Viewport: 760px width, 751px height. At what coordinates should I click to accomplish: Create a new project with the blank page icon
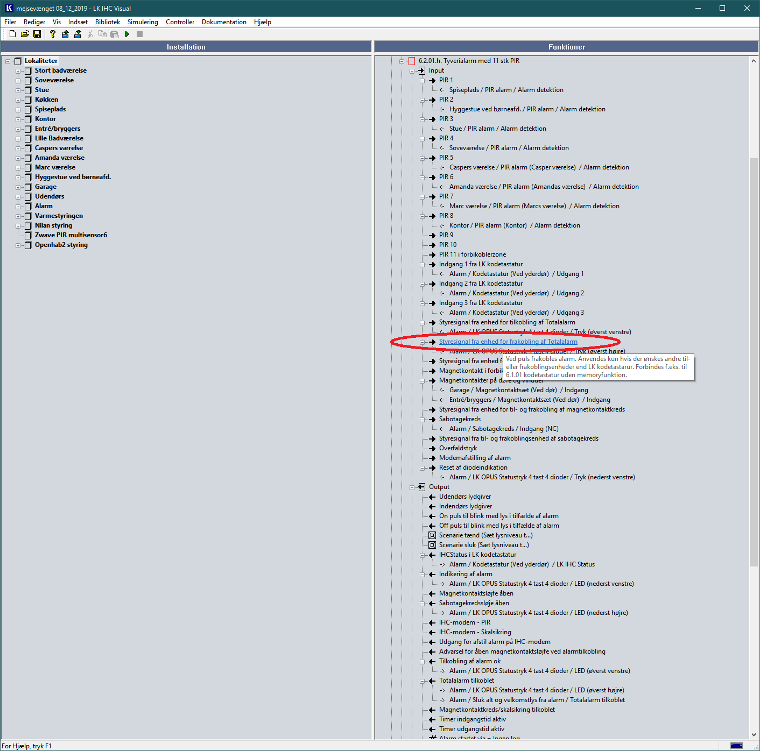click(x=12, y=34)
